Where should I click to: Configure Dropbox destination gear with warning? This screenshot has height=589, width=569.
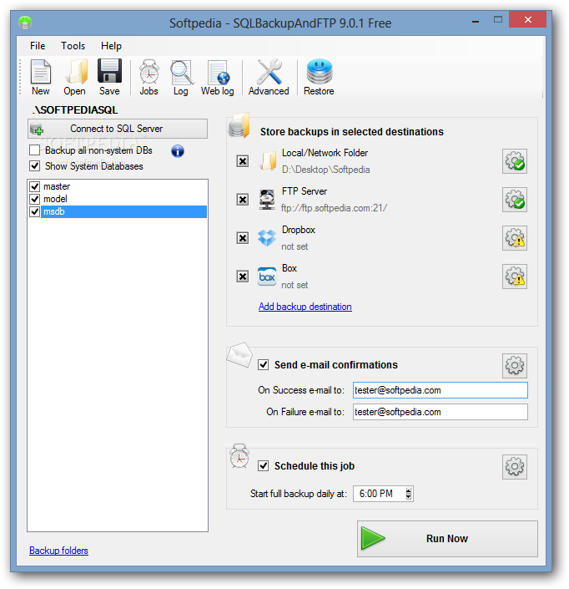point(515,238)
